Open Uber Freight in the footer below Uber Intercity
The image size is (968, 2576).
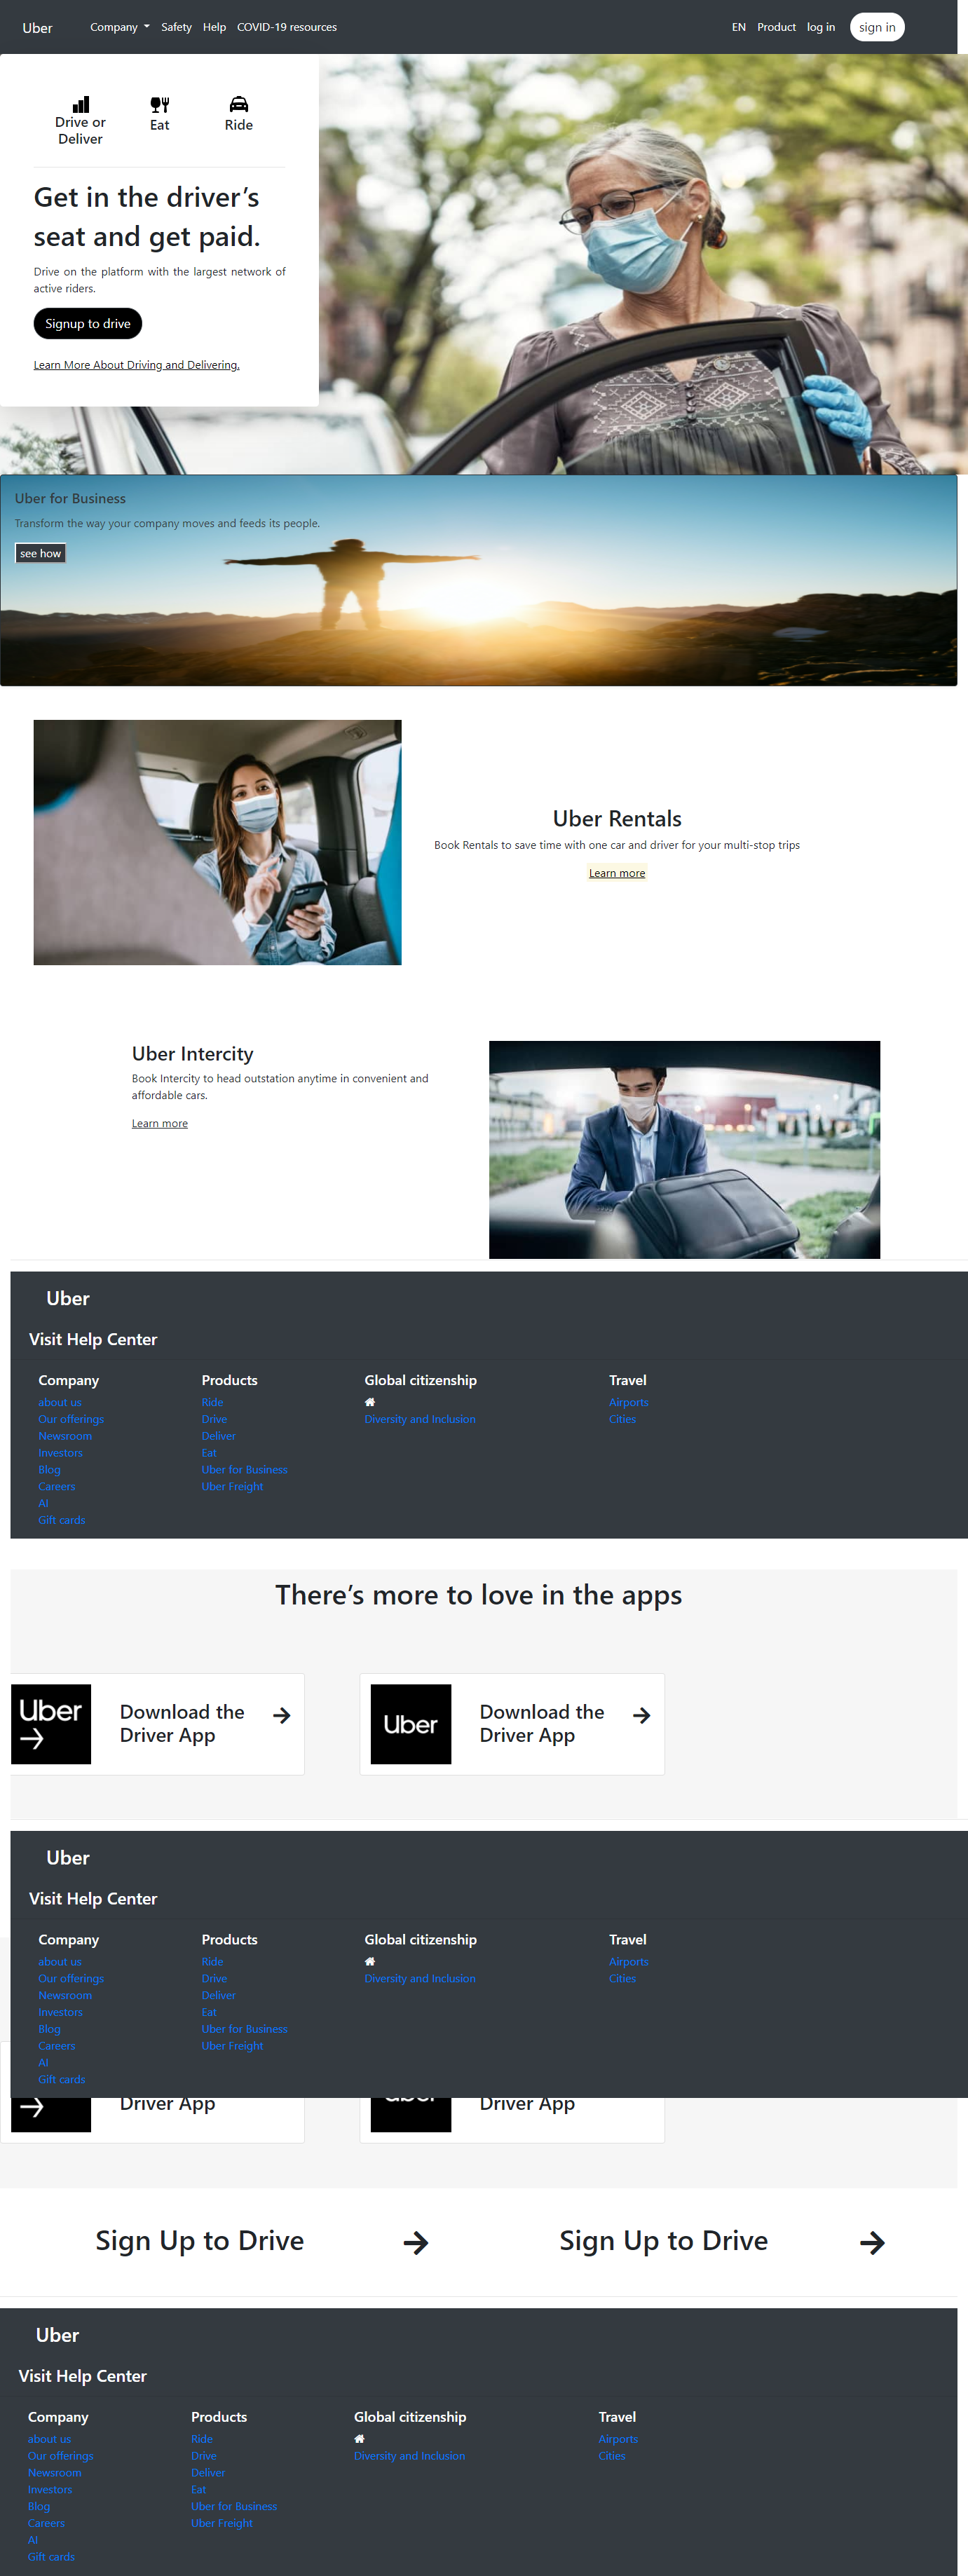pos(232,1487)
